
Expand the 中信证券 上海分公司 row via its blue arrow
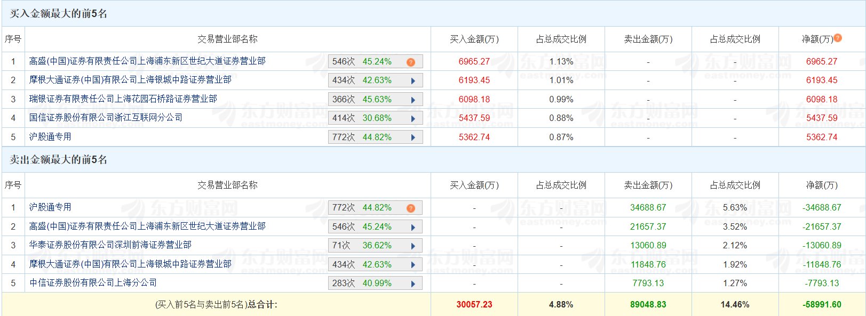pyautogui.click(x=413, y=283)
